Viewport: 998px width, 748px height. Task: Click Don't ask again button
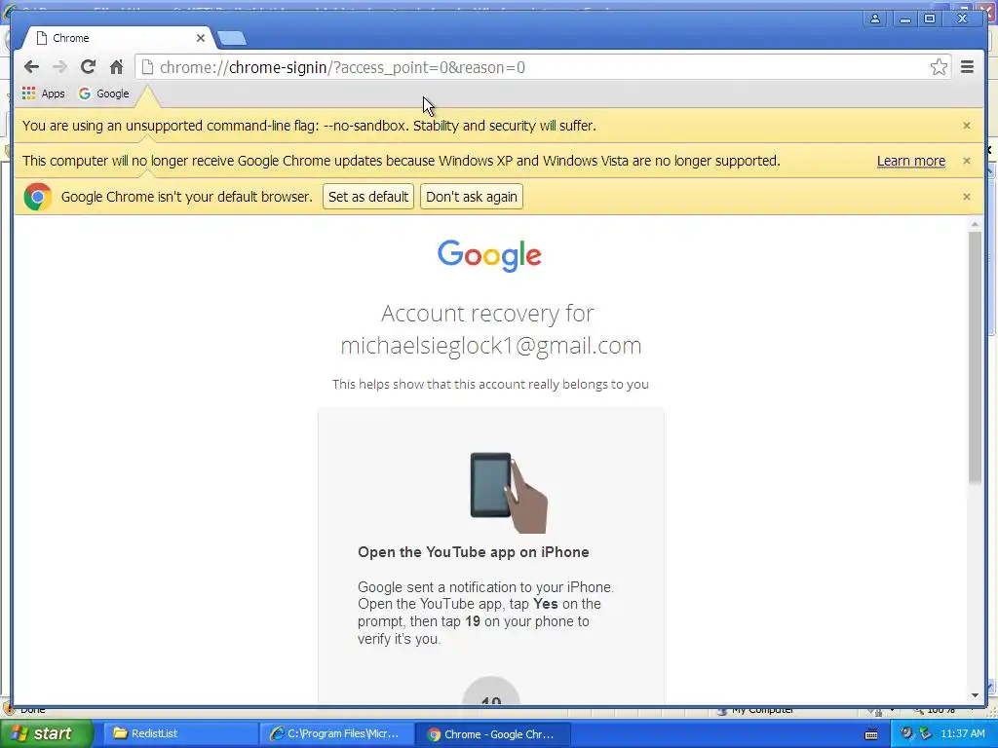(x=471, y=197)
